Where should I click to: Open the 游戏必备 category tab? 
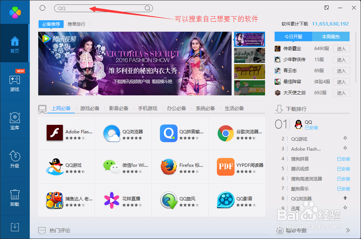90,108
